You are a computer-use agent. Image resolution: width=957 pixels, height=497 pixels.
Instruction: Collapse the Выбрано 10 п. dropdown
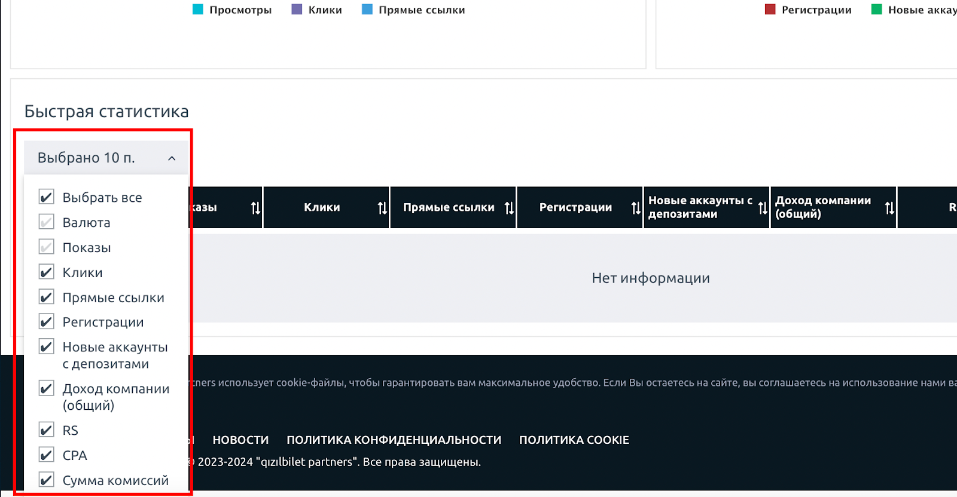coord(106,158)
